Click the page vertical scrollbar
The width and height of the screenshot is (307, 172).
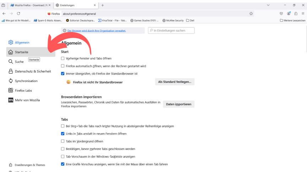[306, 39]
